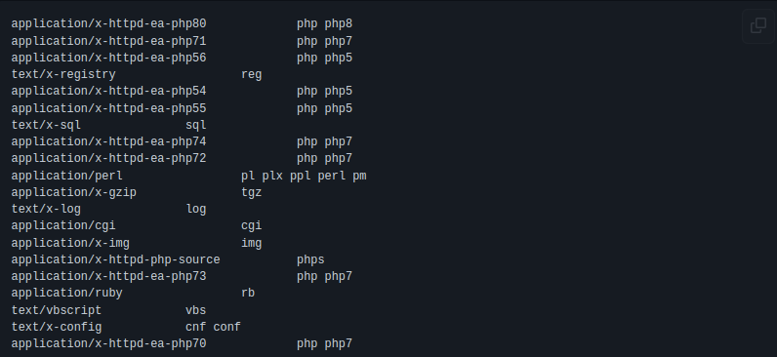
Task: Click the text application/x-httpd-php-source
Action: coord(115,260)
